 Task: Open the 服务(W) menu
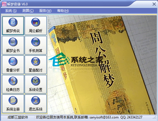[45, 11]
